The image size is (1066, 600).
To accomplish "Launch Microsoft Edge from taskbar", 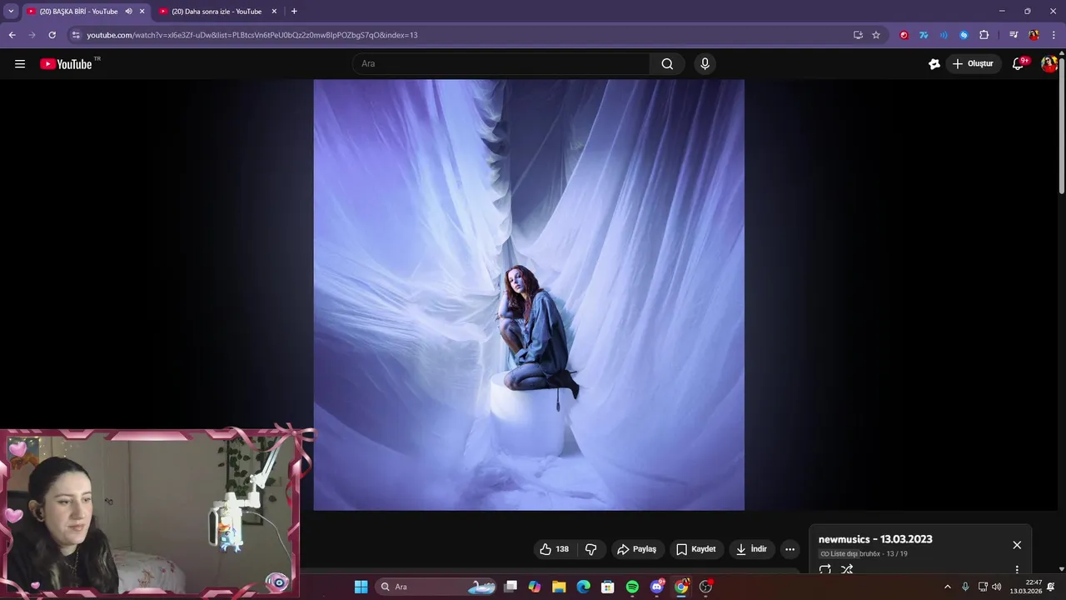I will pyautogui.click(x=584, y=587).
